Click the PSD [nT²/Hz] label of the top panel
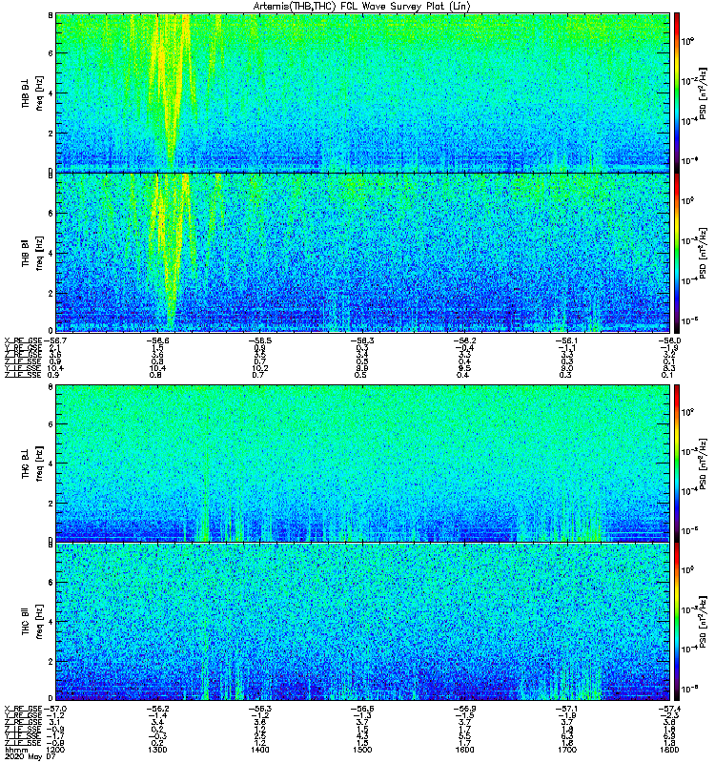715x763 pixels. [704, 93]
